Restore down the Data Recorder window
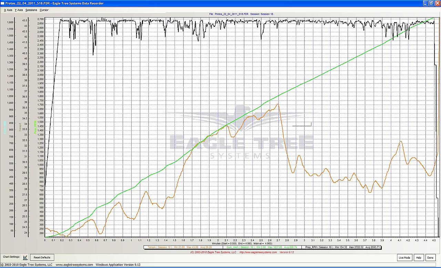Viewport: 441px width, 268px height. 431,3
